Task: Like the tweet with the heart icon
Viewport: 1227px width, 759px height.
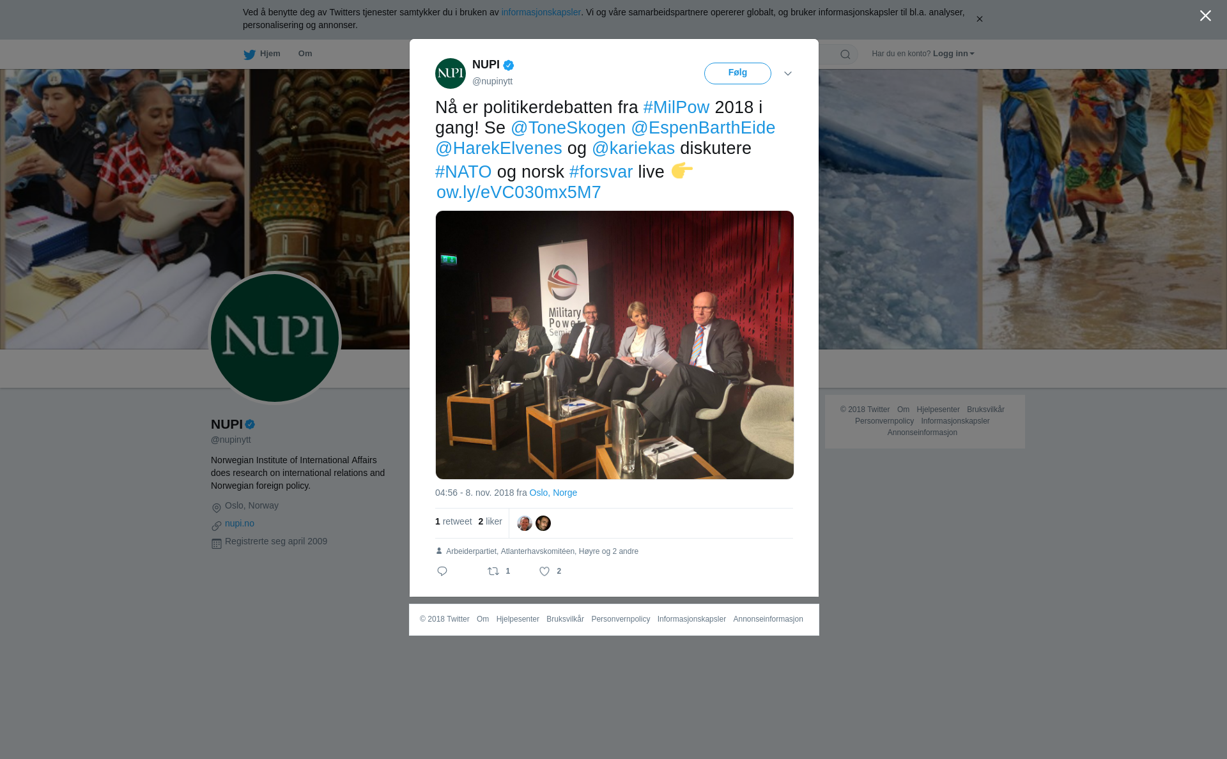Action: tap(544, 571)
